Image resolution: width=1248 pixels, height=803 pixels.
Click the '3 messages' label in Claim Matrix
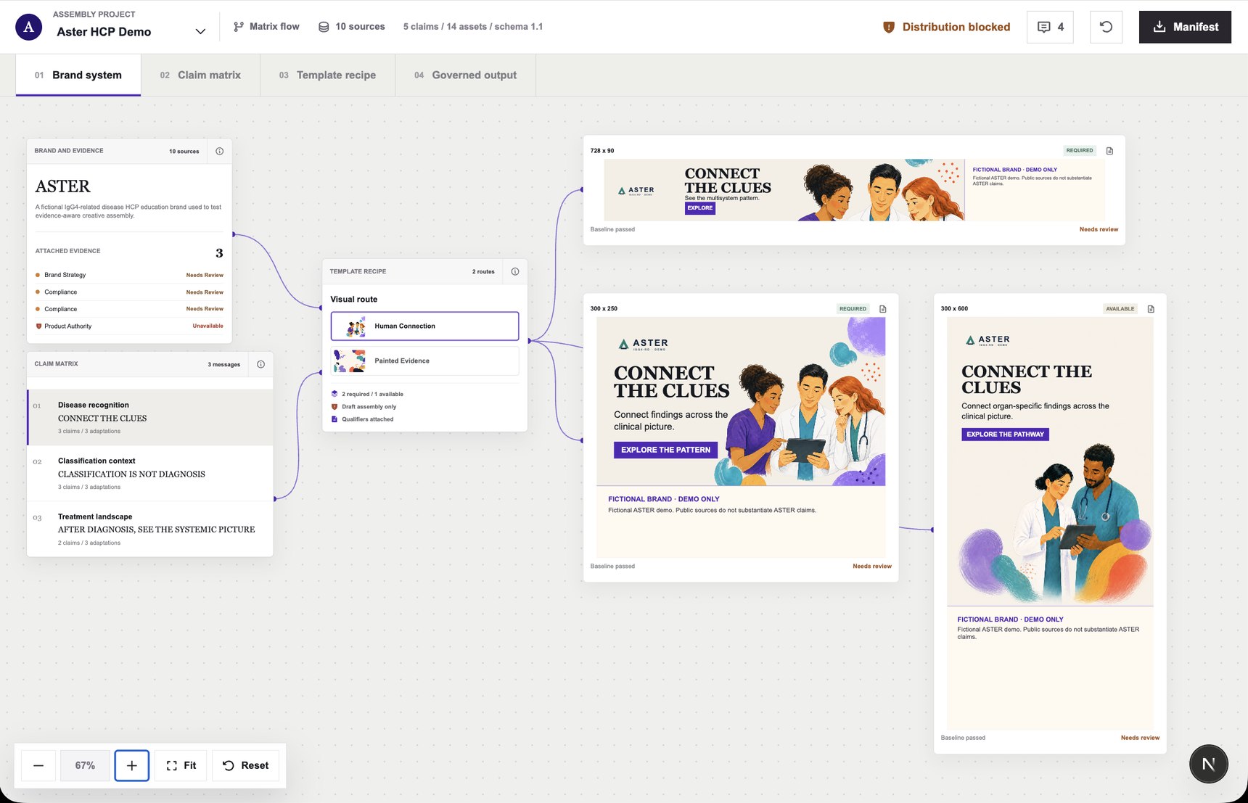[x=224, y=364]
